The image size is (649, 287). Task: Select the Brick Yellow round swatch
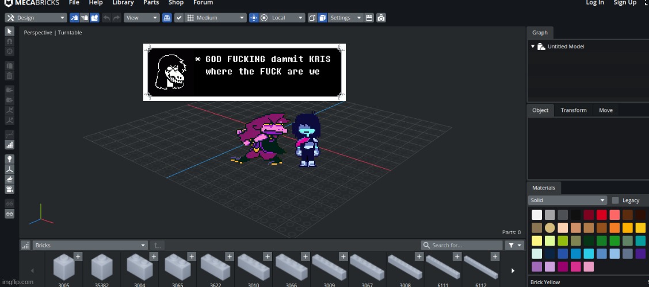pyautogui.click(x=549, y=228)
